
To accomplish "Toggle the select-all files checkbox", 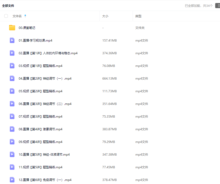I will pyautogui.click(x=6, y=16).
